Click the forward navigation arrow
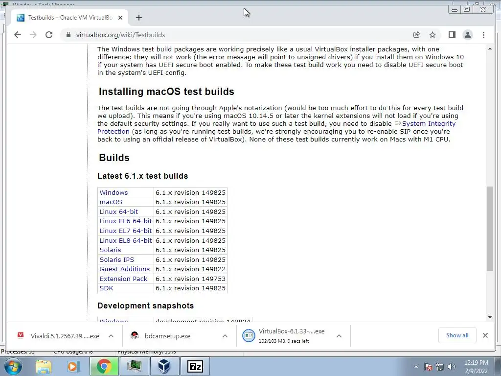Viewport: 501px width, 376px height. click(x=33, y=35)
